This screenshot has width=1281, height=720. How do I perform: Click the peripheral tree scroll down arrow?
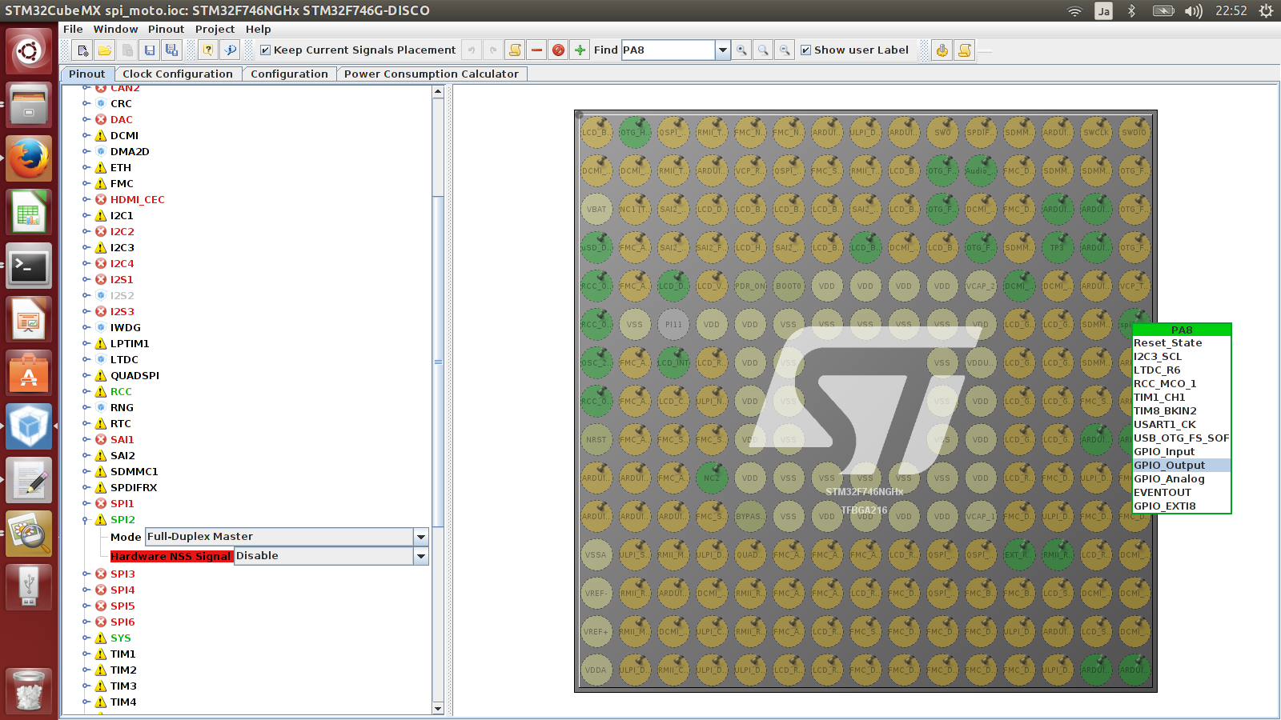(438, 708)
